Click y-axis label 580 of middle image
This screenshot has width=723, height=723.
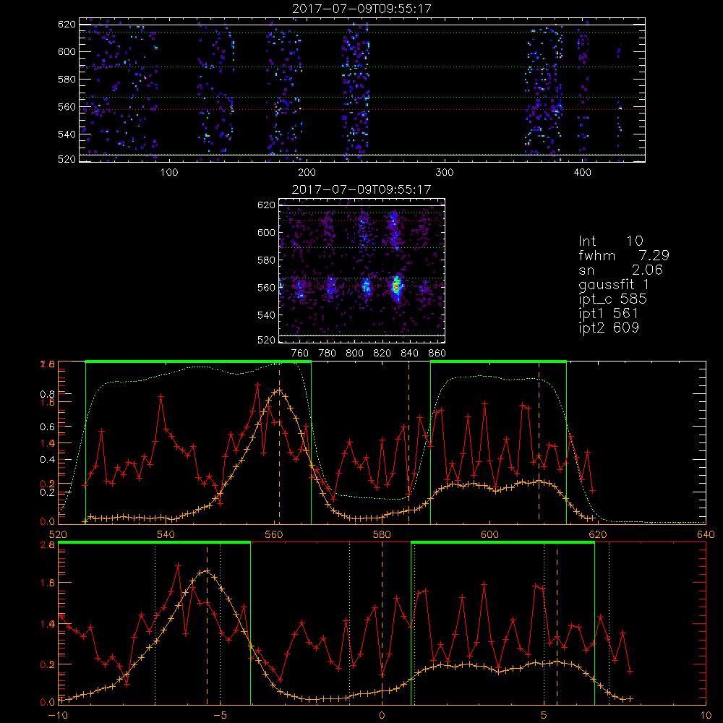[x=266, y=260]
